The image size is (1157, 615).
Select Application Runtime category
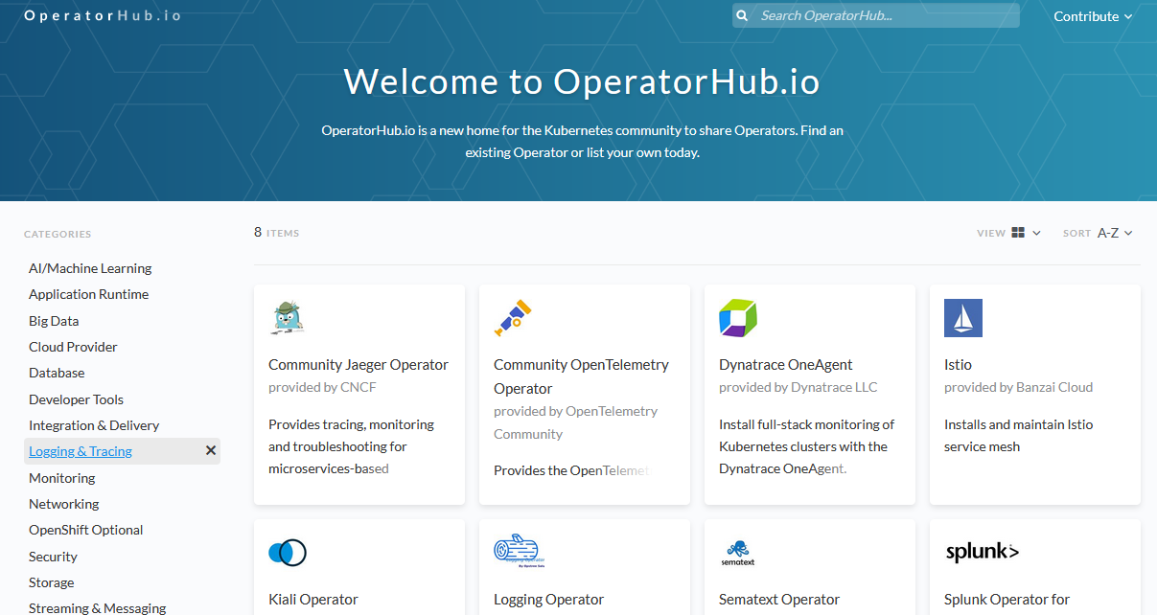(x=88, y=294)
